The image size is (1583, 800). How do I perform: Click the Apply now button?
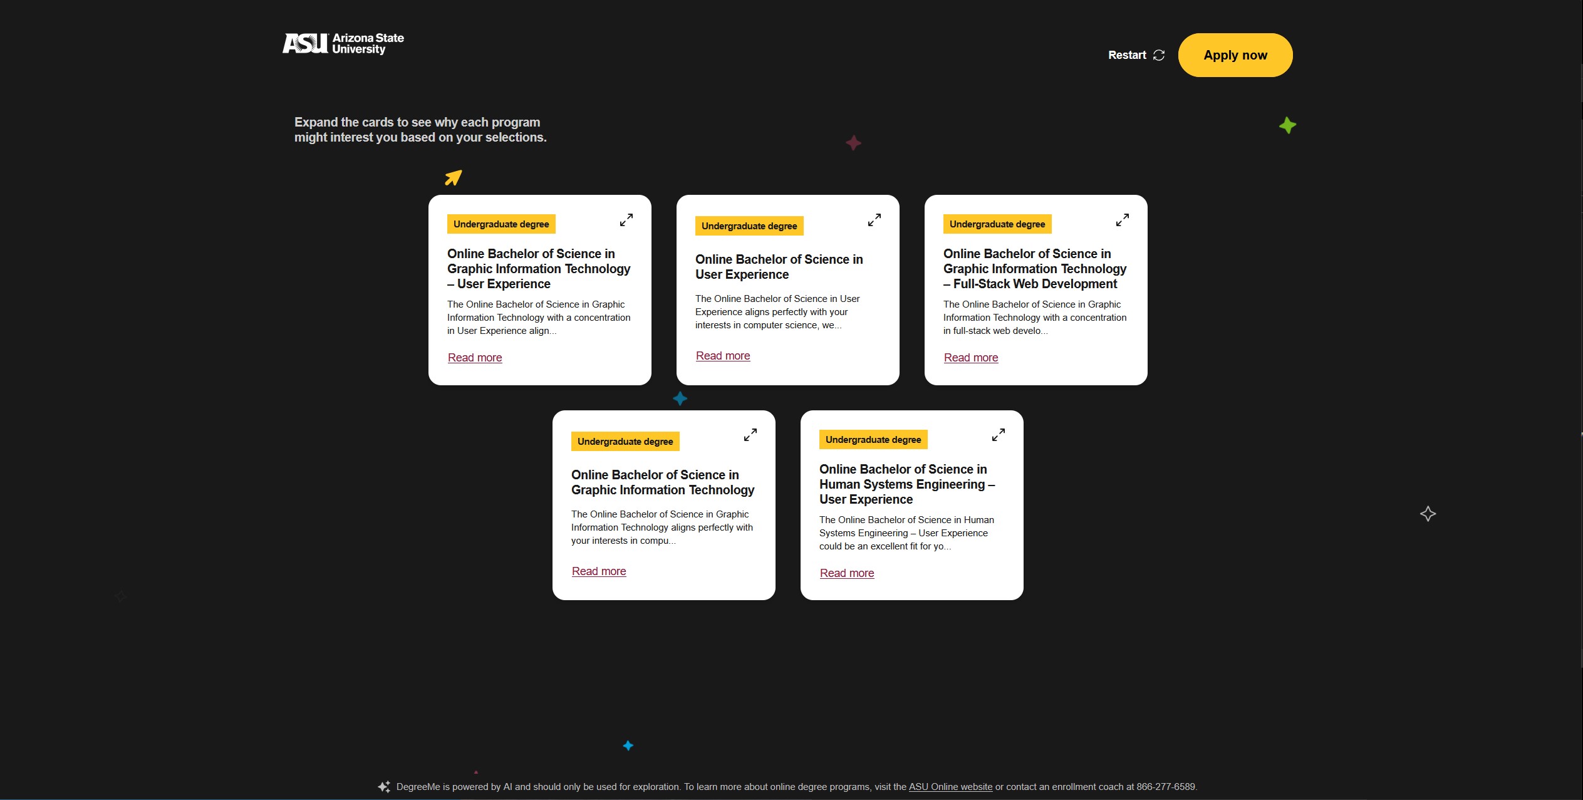pos(1235,55)
